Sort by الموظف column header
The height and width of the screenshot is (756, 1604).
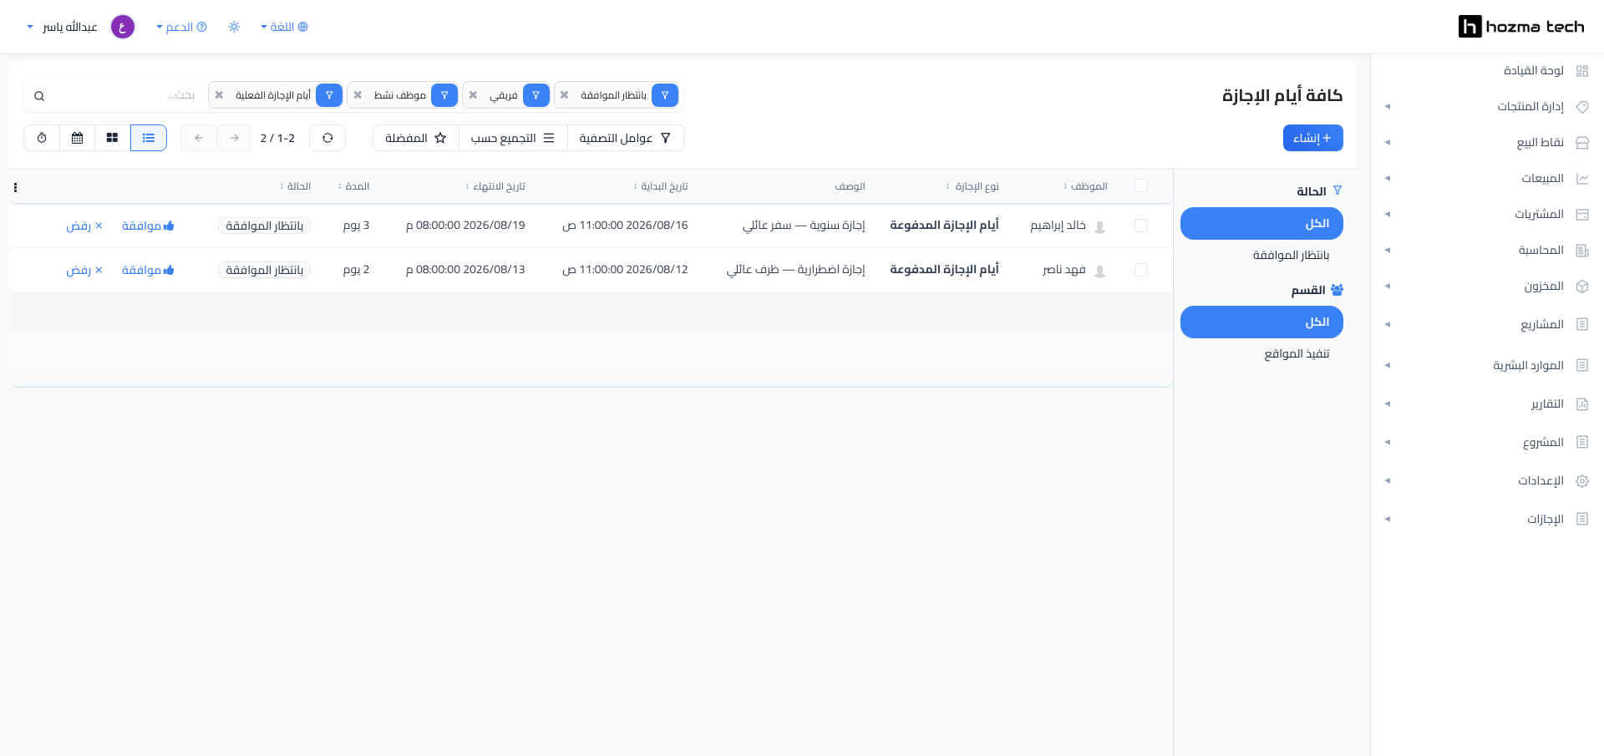coord(1085,186)
